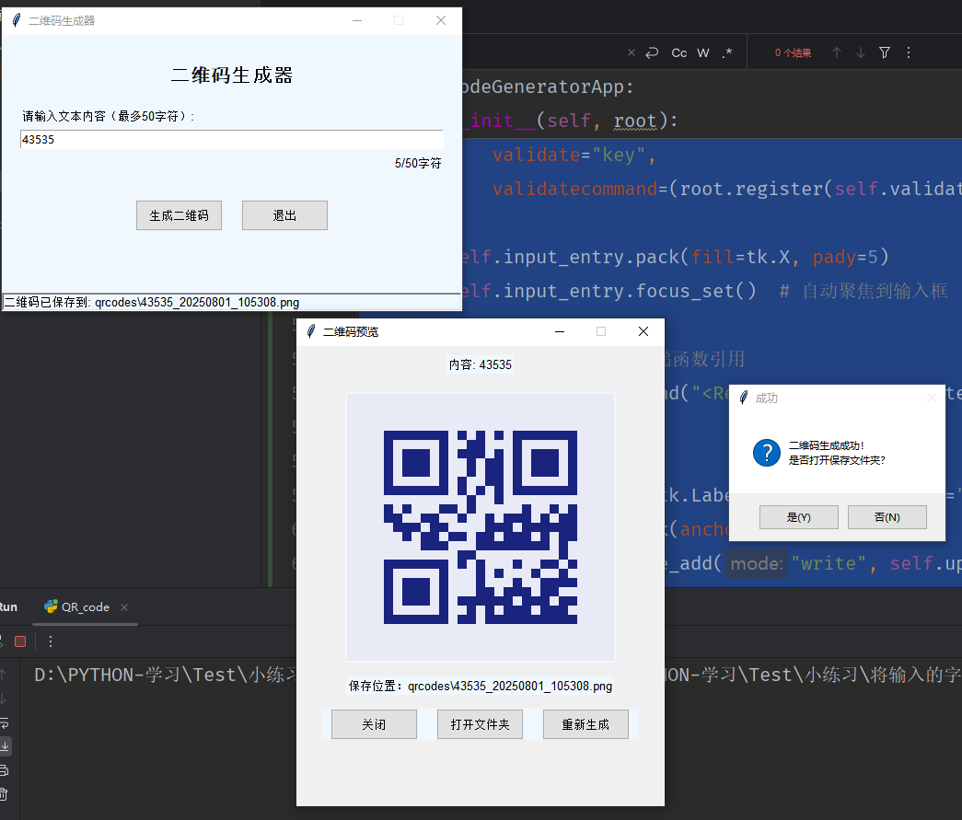Open the search filter options
The width and height of the screenshot is (962, 820).
(884, 52)
